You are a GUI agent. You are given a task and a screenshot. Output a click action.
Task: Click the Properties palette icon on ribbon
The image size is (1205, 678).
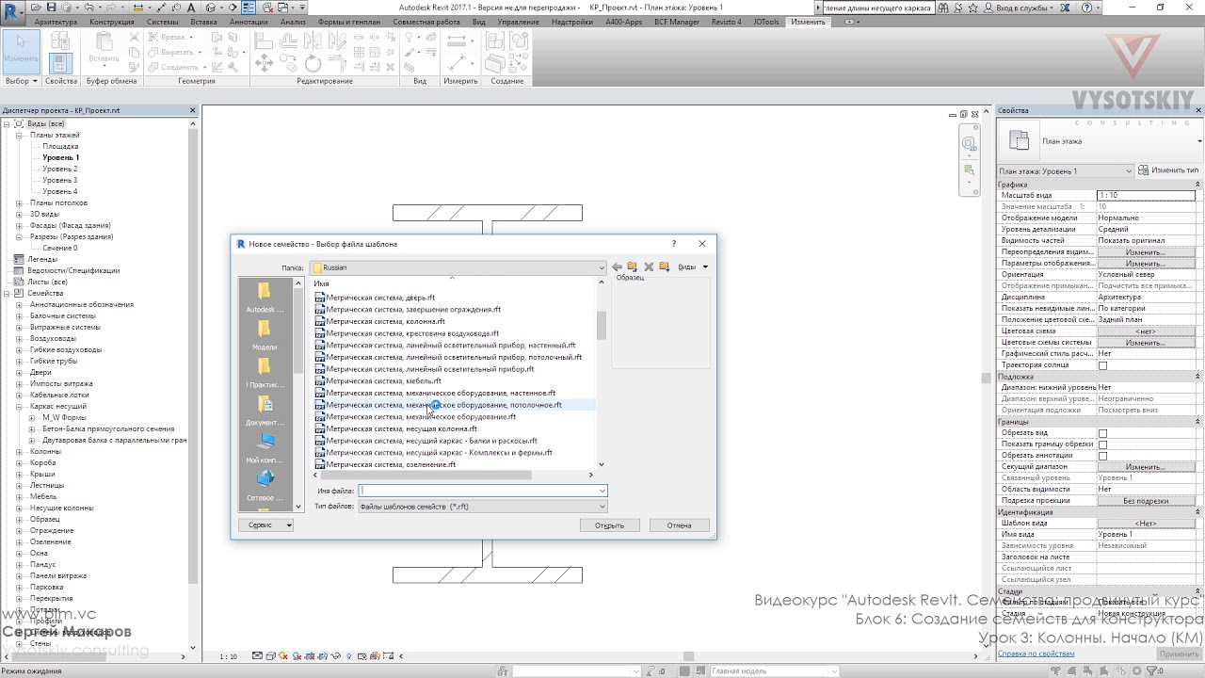pos(60,63)
